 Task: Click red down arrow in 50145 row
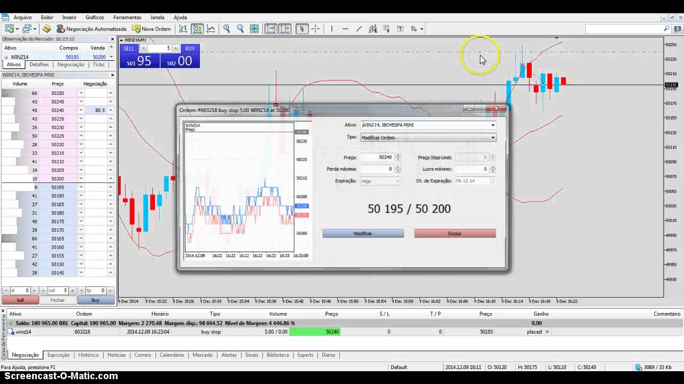tap(81, 273)
